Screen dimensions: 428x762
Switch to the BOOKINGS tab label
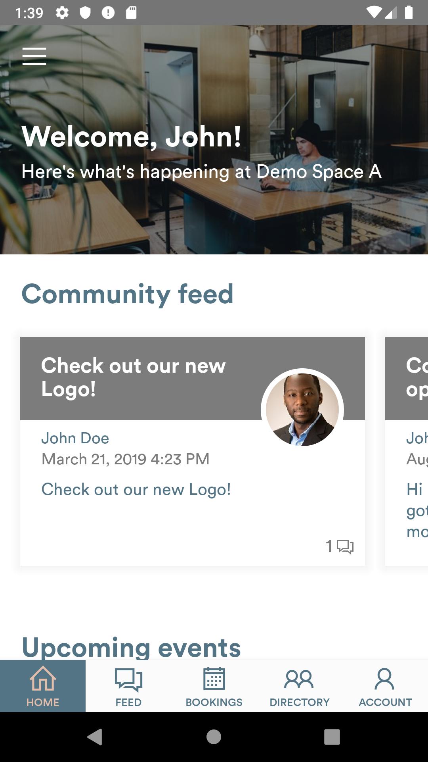coord(214,702)
